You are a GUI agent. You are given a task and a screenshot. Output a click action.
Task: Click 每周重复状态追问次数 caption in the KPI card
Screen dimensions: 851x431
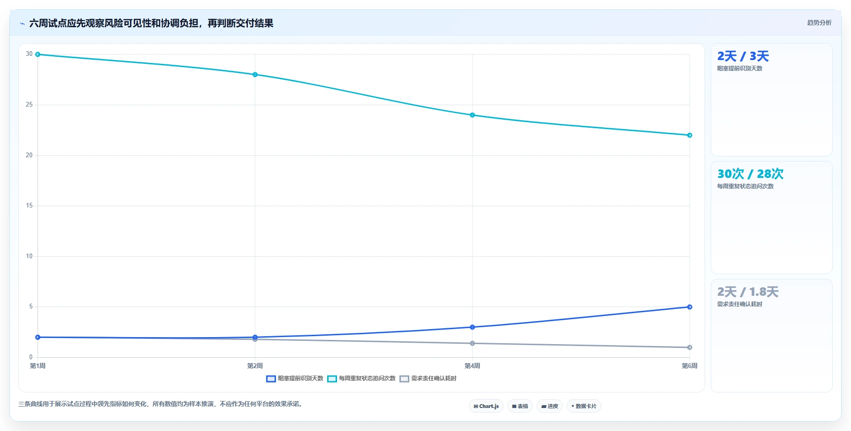coord(745,186)
